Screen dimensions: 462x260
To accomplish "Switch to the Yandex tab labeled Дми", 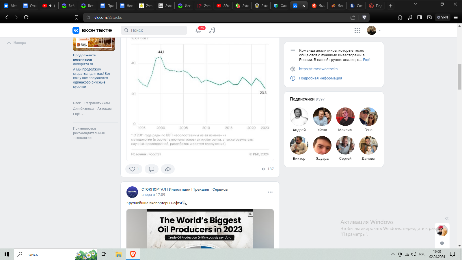I will pos(318,6).
